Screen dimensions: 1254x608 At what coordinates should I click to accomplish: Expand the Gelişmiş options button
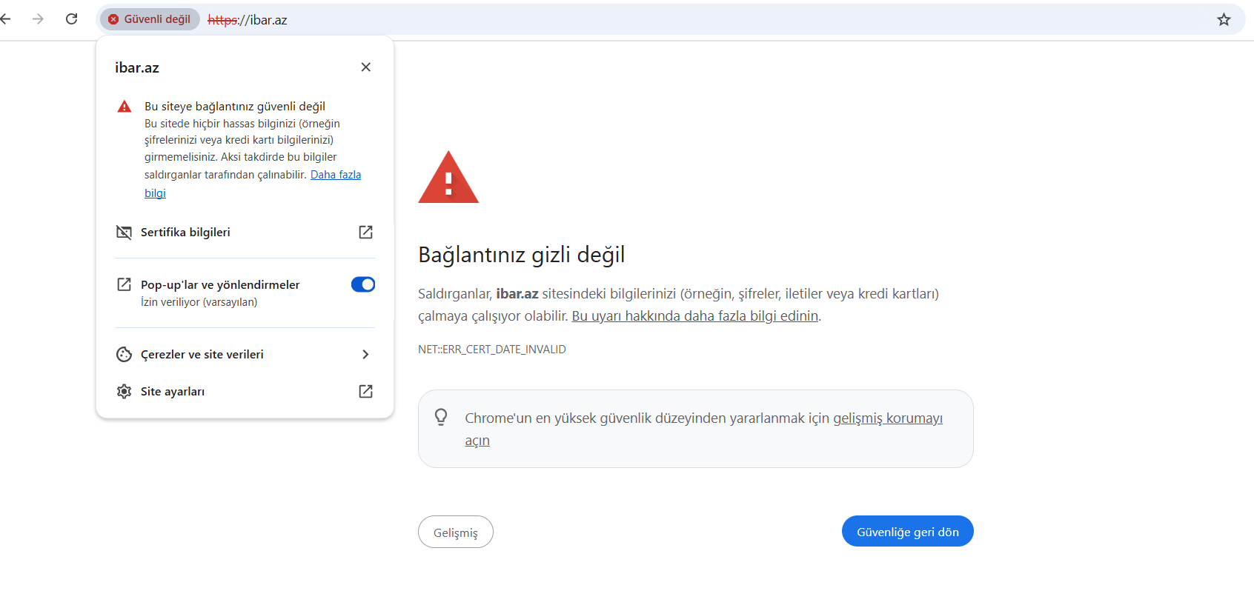455,532
